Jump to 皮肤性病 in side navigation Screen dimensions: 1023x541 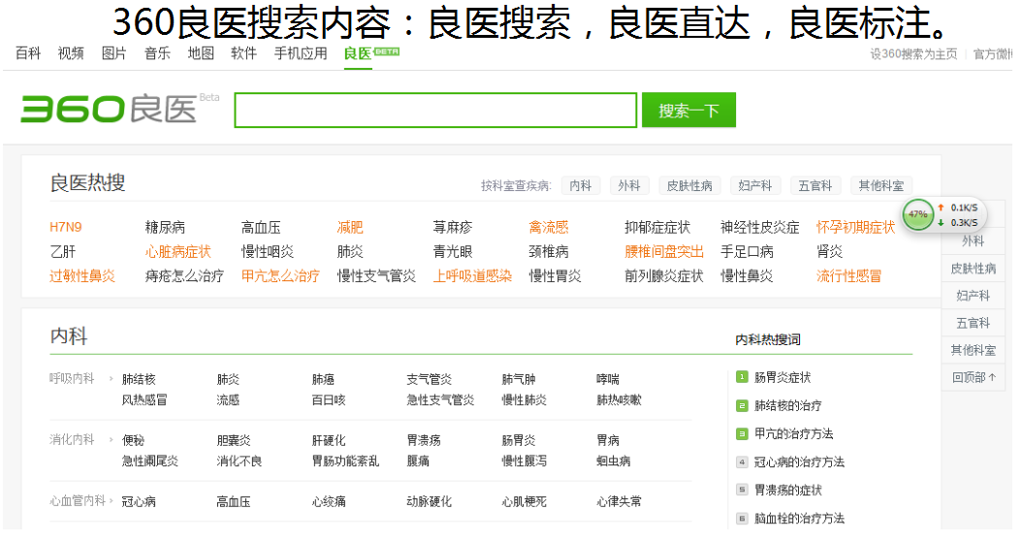pos(973,269)
